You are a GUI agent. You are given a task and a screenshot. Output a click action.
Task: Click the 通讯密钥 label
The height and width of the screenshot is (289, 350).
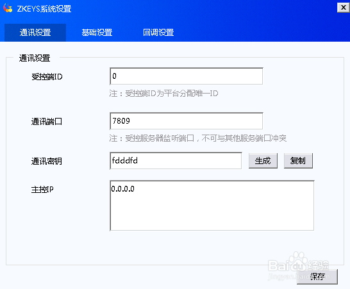(x=47, y=161)
